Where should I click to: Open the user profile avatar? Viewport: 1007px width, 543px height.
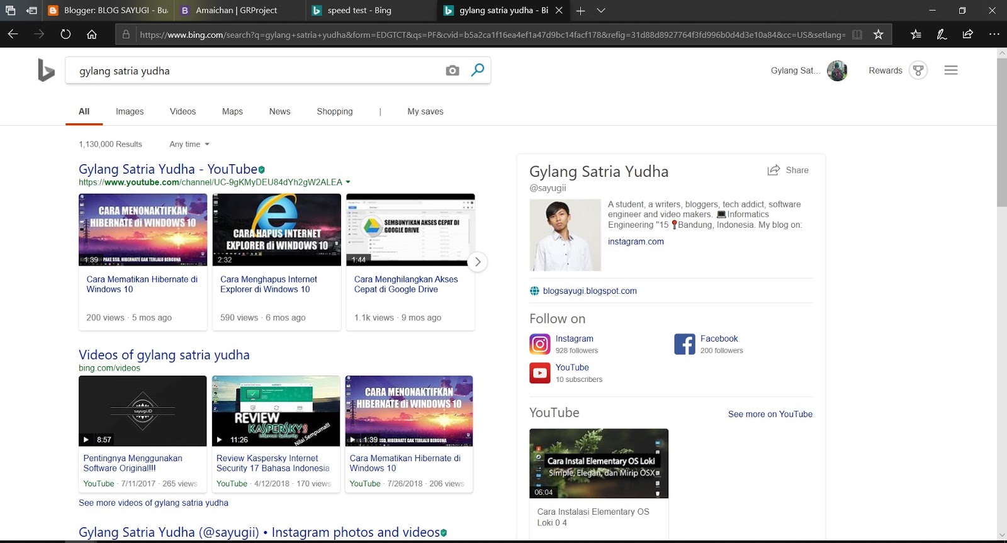(837, 70)
